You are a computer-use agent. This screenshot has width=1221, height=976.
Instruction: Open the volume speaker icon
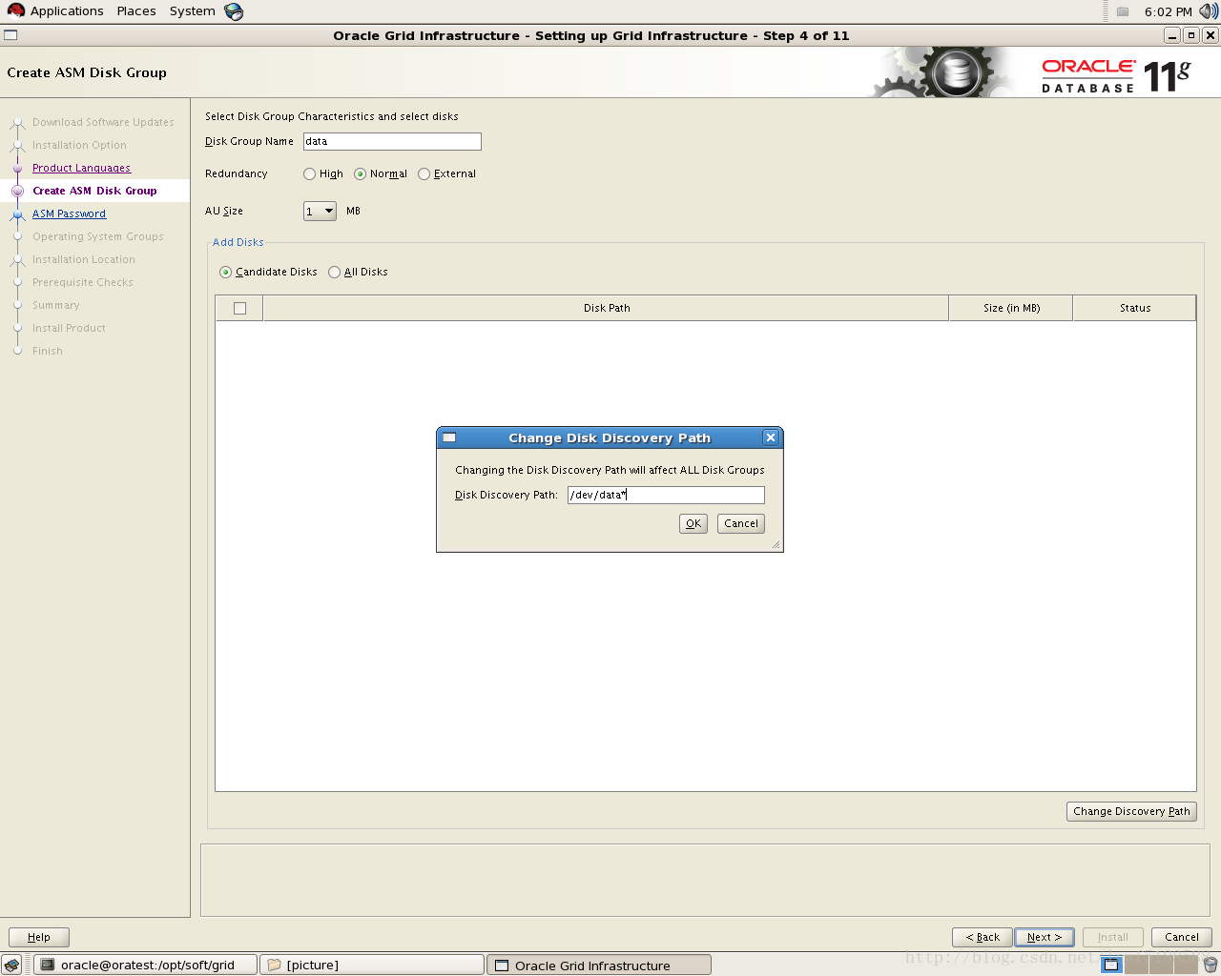pos(1208,11)
